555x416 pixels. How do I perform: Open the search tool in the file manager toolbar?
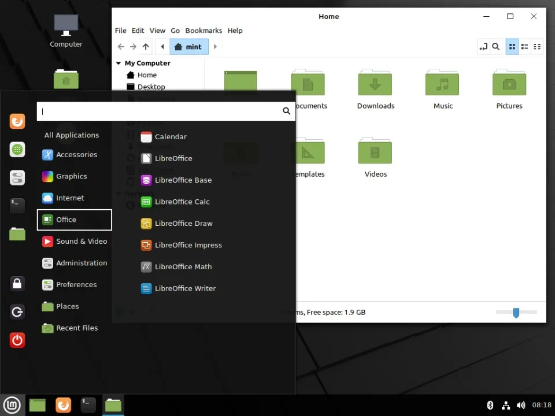click(x=496, y=47)
